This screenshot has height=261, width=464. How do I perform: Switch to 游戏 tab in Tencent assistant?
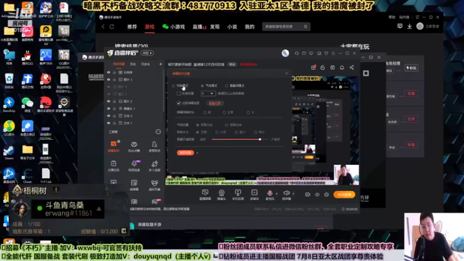tap(150, 27)
